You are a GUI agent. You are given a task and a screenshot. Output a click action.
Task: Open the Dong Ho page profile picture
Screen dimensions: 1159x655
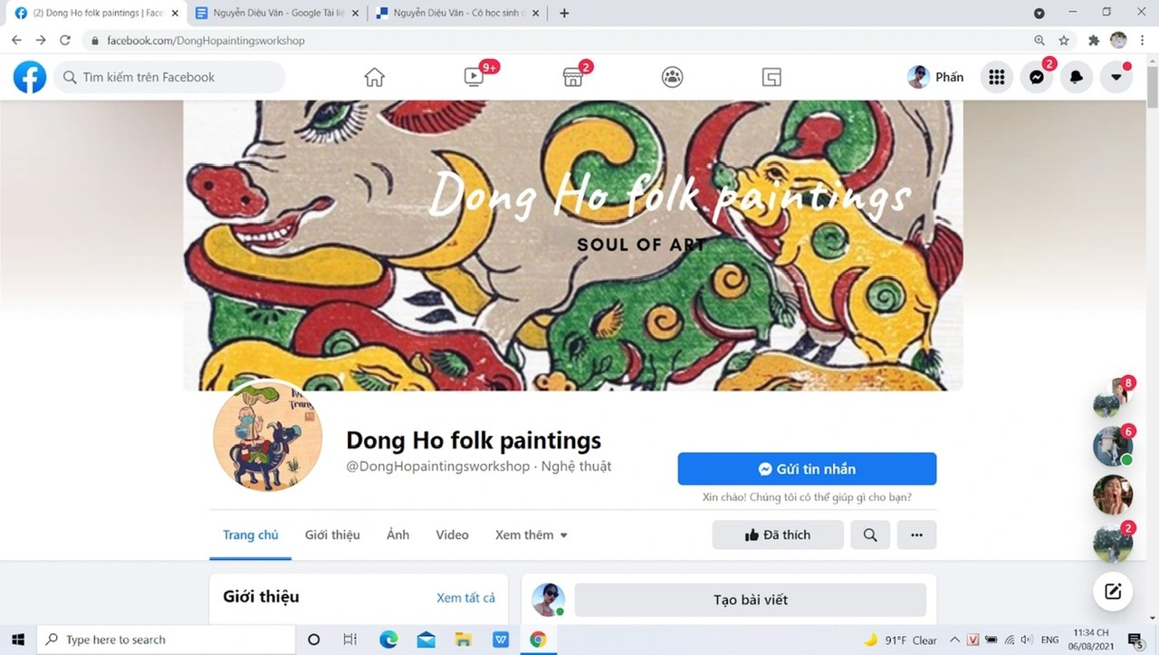268,437
